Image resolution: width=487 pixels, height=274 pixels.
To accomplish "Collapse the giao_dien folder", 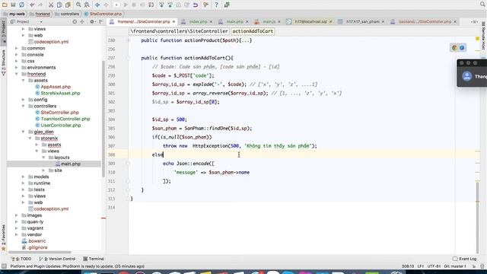I will point(24,132).
